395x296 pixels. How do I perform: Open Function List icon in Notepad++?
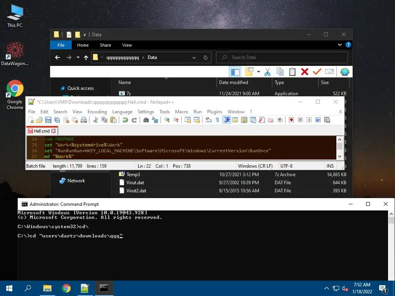262,120
